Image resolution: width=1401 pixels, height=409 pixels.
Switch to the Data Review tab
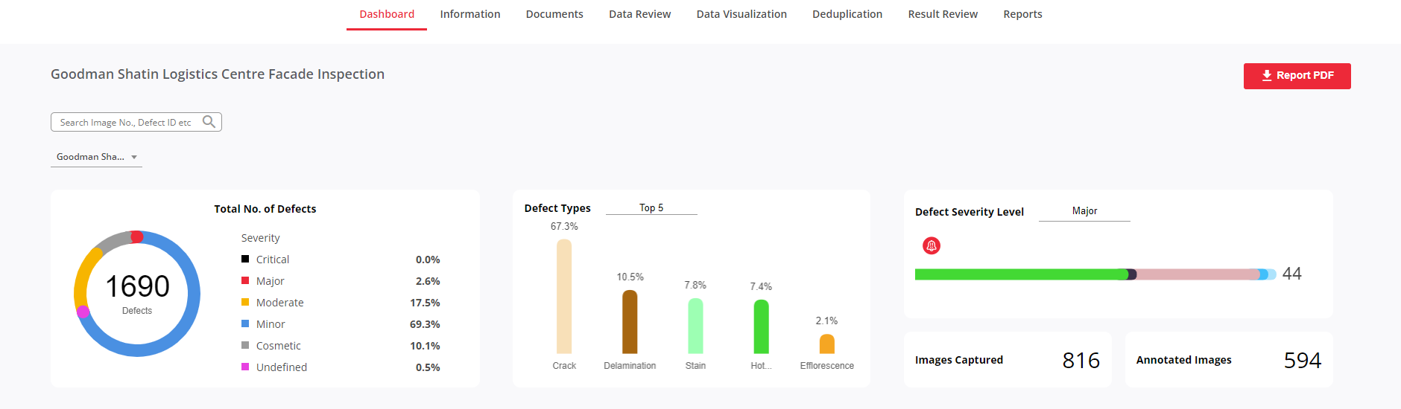point(639,14)
